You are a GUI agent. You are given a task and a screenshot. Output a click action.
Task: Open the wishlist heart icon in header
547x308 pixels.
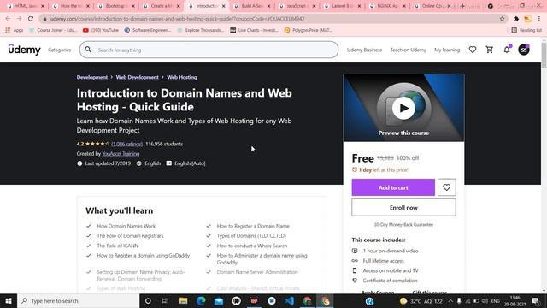[473, 50]
